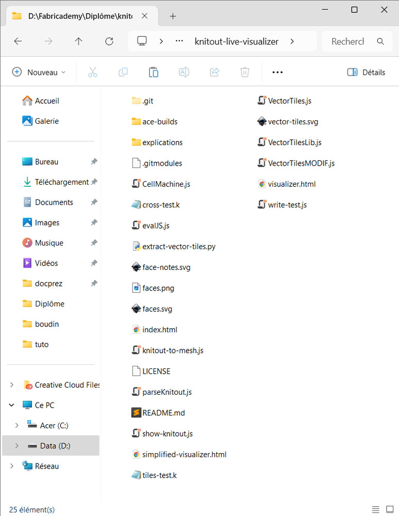Image resolution: width=399 pixels, height=516 pixels.
Task: Click the Delete trash icon
Action: (244, 72)
